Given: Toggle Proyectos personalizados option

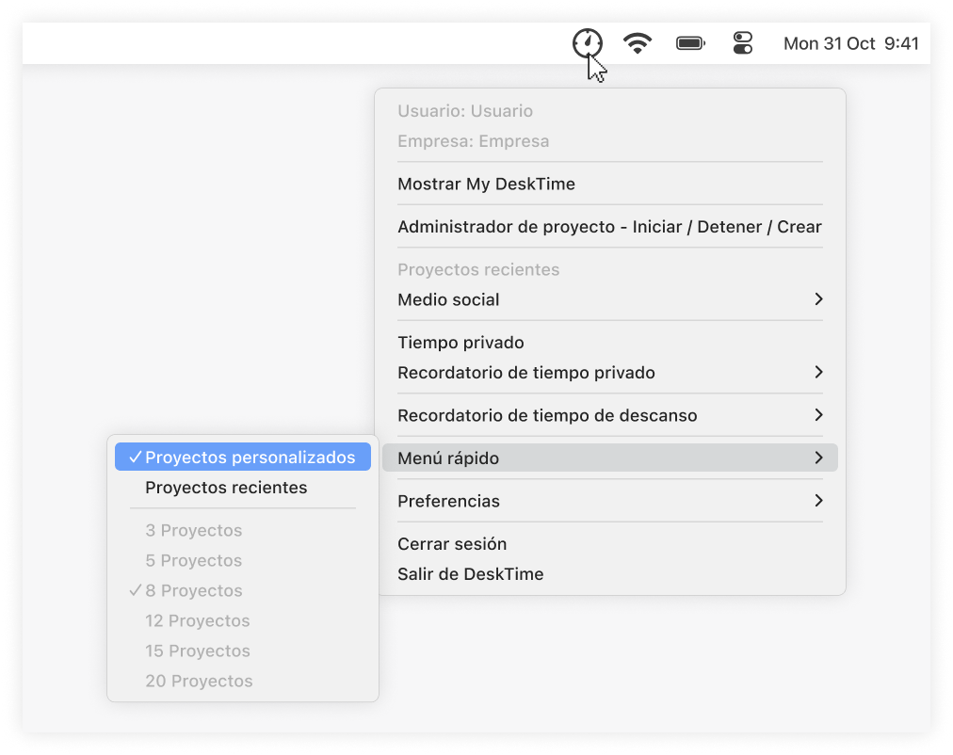Looking at the screenshot, I should pyautogui.click(x=243, y=457).
